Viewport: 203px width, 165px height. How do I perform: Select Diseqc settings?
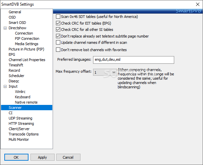[14, 81]
